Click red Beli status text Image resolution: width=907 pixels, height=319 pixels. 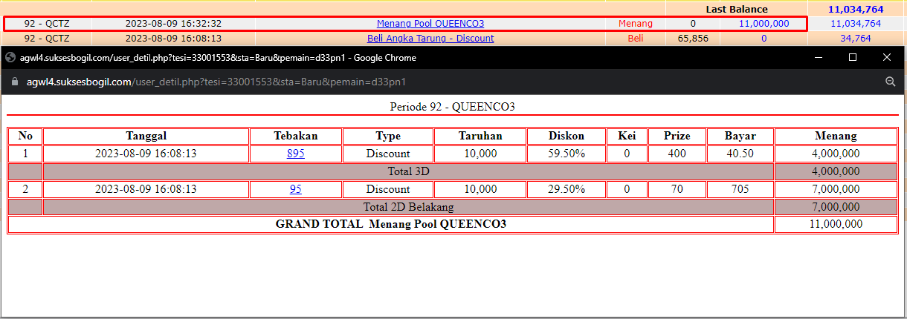click(x=636, y=38)
